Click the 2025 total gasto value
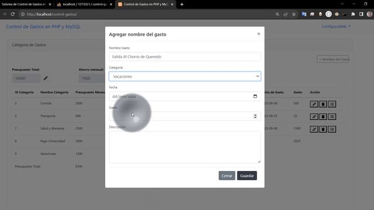 [x=297, y=141]
